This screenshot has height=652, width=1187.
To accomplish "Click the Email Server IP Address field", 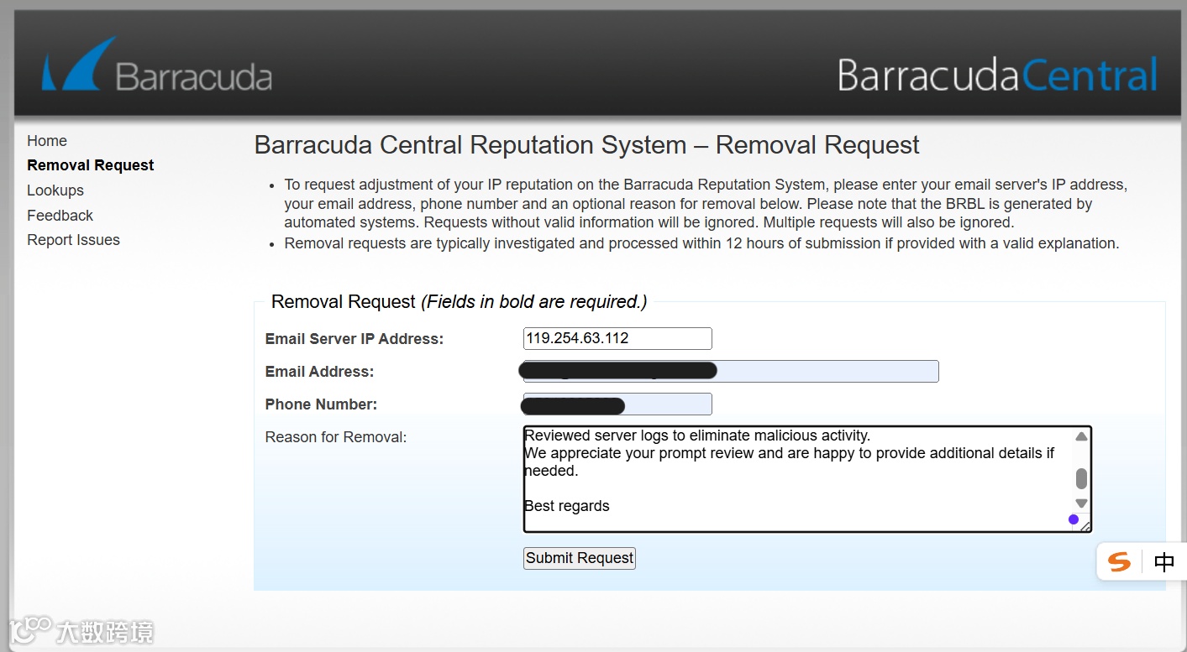I will click(617, 338).
